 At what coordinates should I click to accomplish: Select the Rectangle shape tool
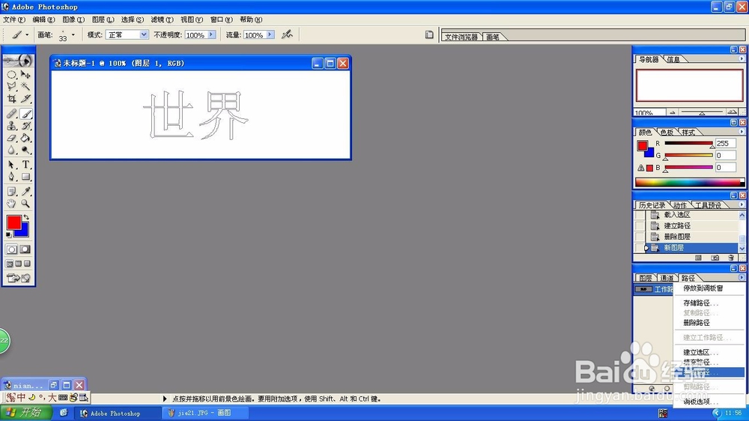click(25, 177)
